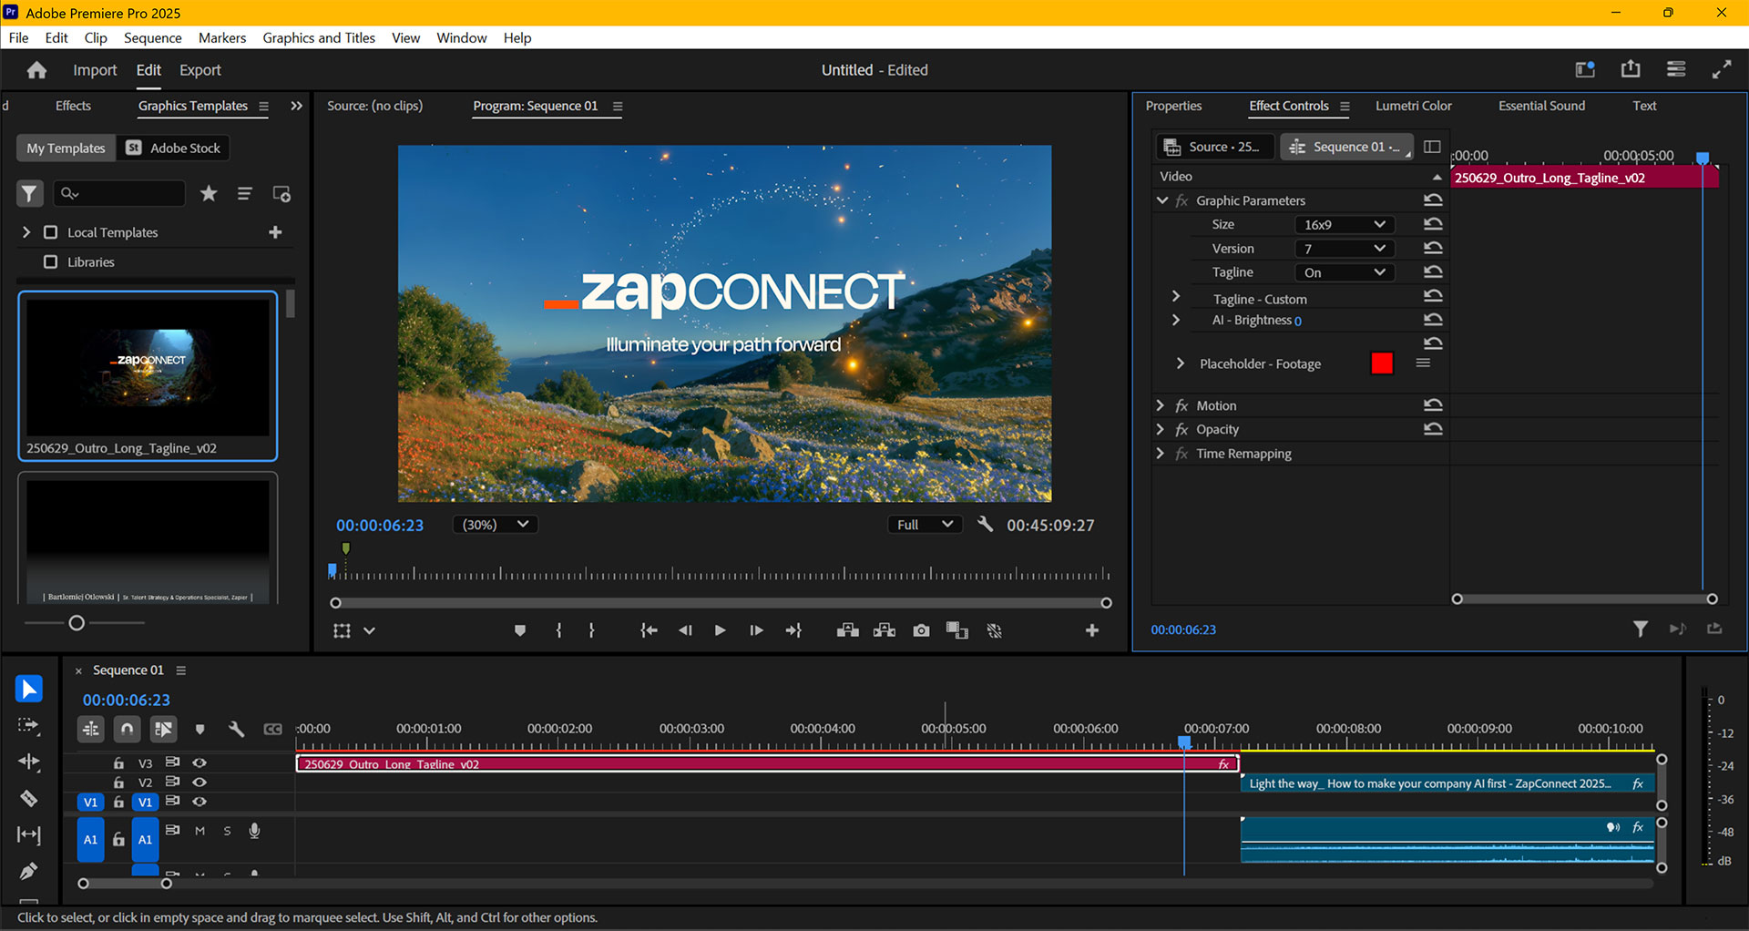
Task: Click the My Templates button
Action: (64, 148)
